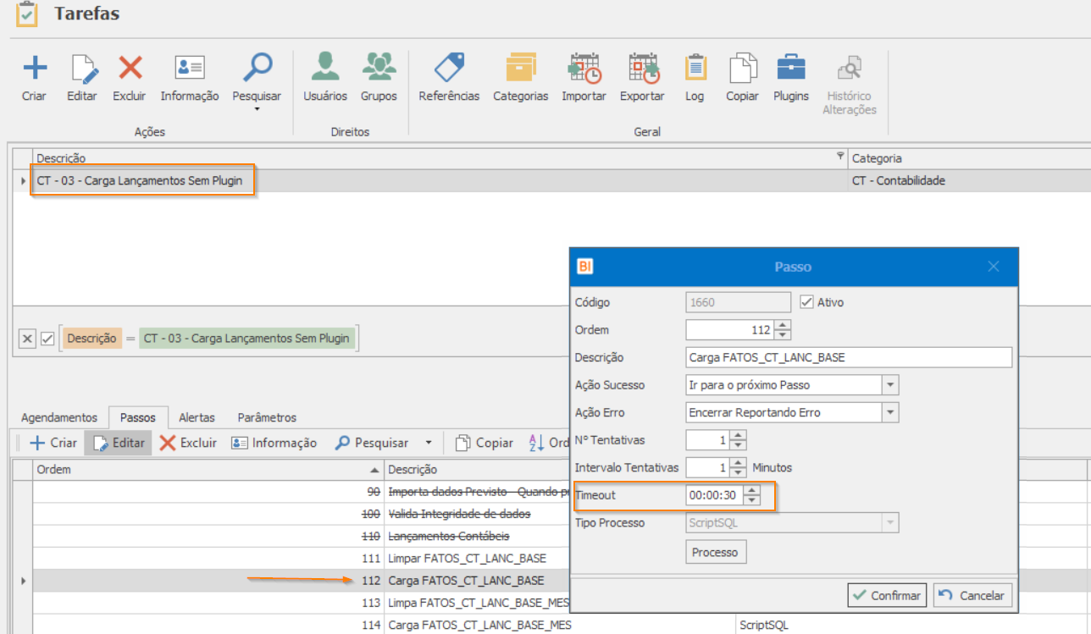1091x634 pixels.
Task: Open the Usuários rights icon
Action: [325, 68]
